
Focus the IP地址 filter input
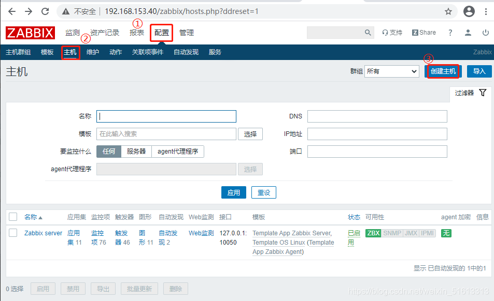377,134
